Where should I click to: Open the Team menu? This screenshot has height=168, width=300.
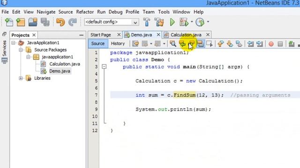click(x=149, y=12)
